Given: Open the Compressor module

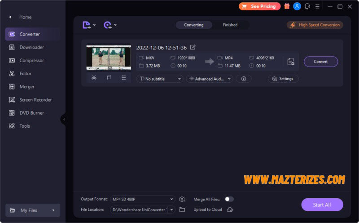Looking at the screenshot, I should tap(32, 60).
